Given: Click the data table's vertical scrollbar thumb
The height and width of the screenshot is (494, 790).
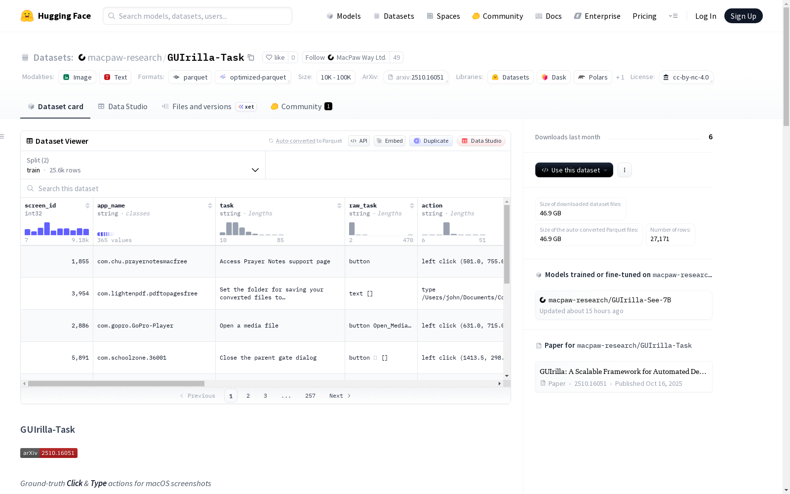Looking at the screenshot, I should [507, 244].
